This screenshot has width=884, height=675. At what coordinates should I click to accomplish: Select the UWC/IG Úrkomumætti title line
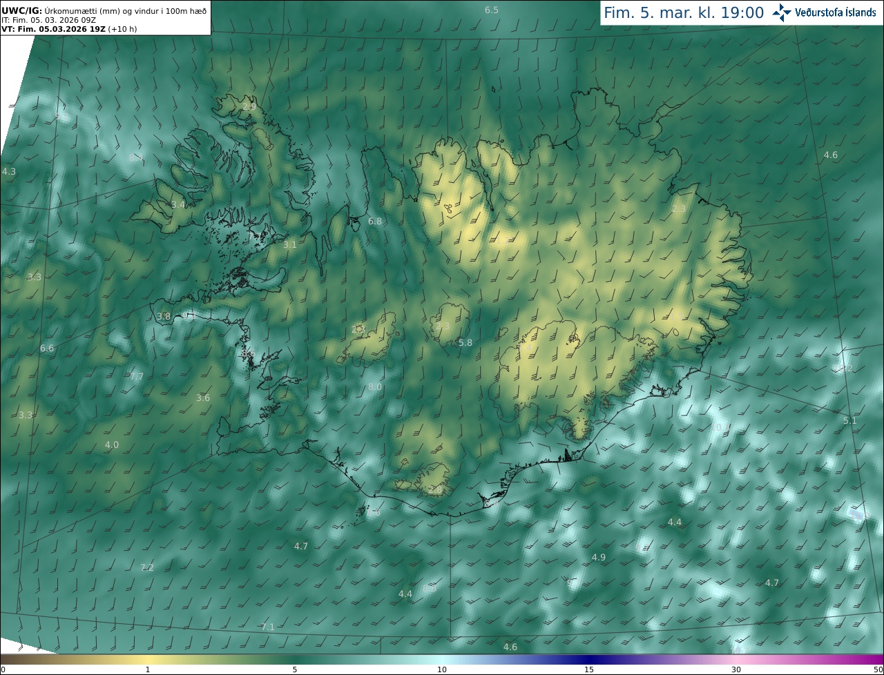(x=104, y=10)
